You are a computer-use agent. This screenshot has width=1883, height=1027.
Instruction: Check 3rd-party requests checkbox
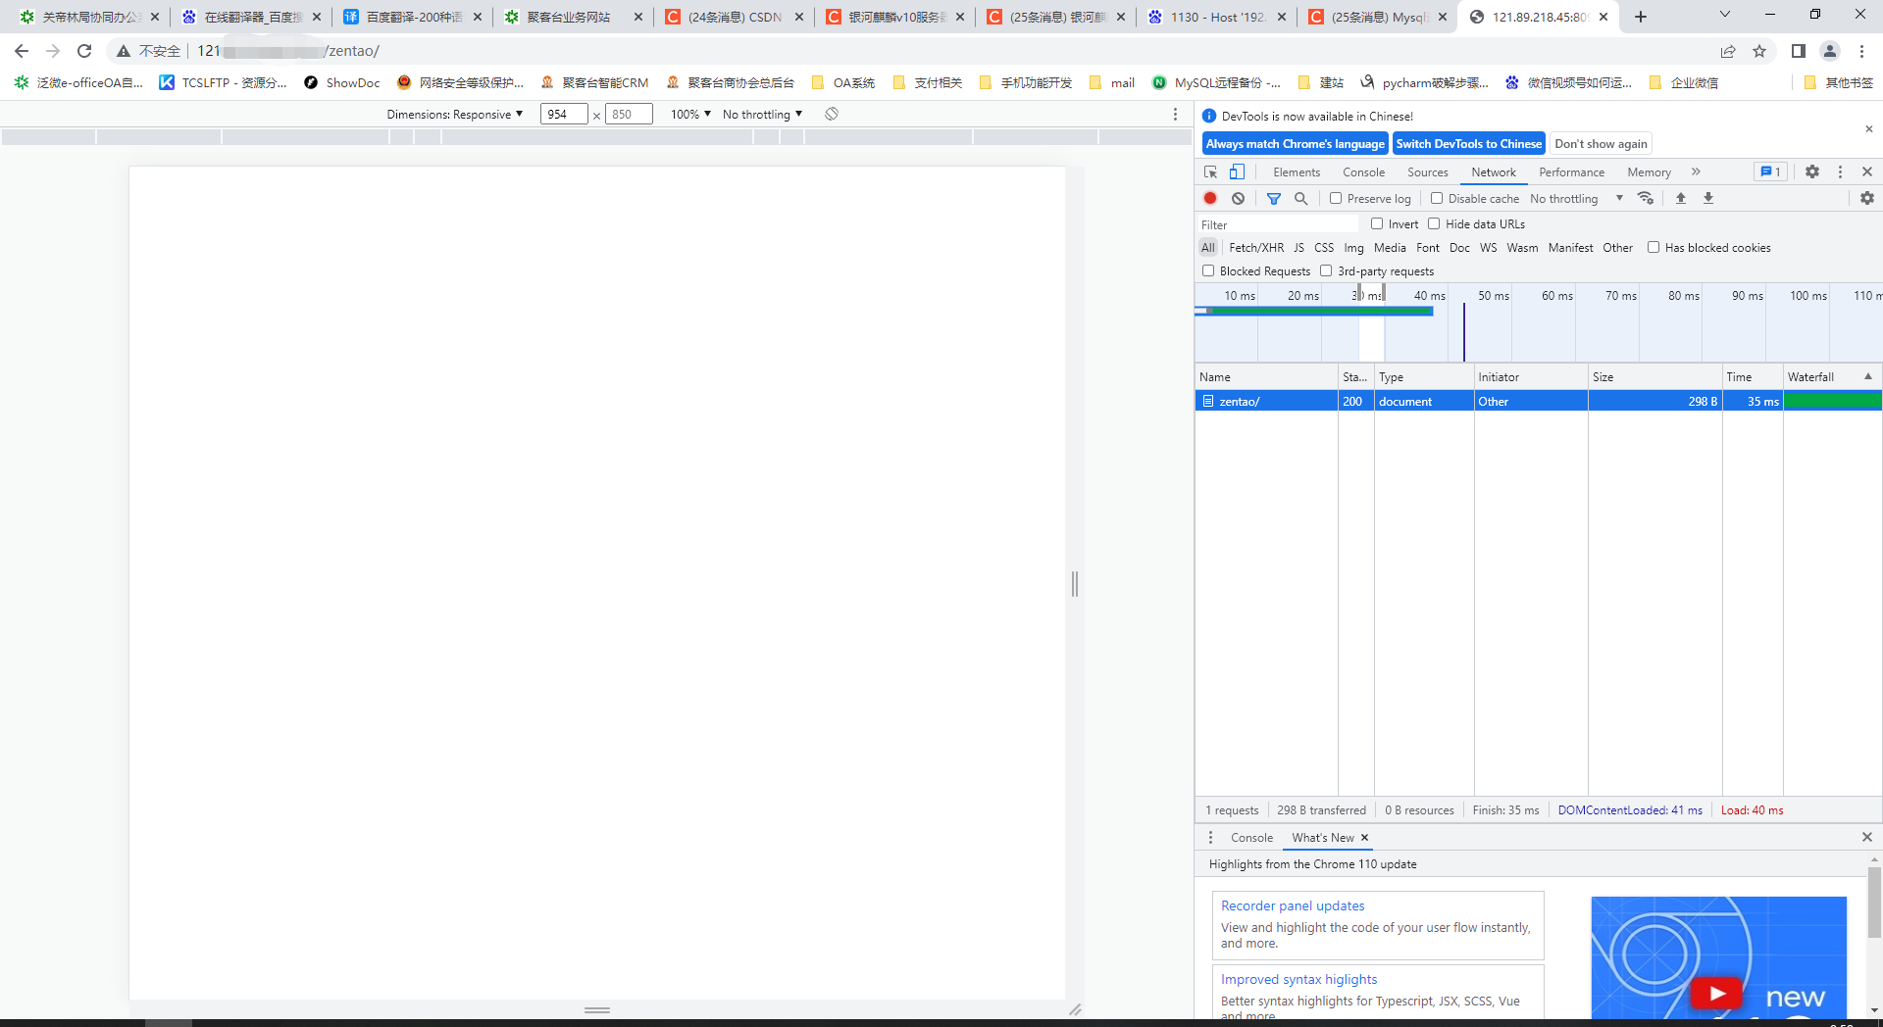(x=1326, y=270)
